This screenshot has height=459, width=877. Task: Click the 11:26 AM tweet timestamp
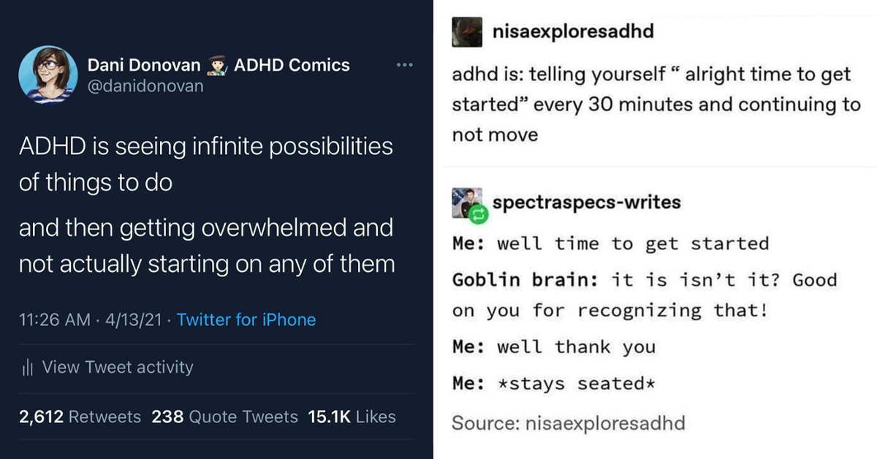[x=51, y=320]
